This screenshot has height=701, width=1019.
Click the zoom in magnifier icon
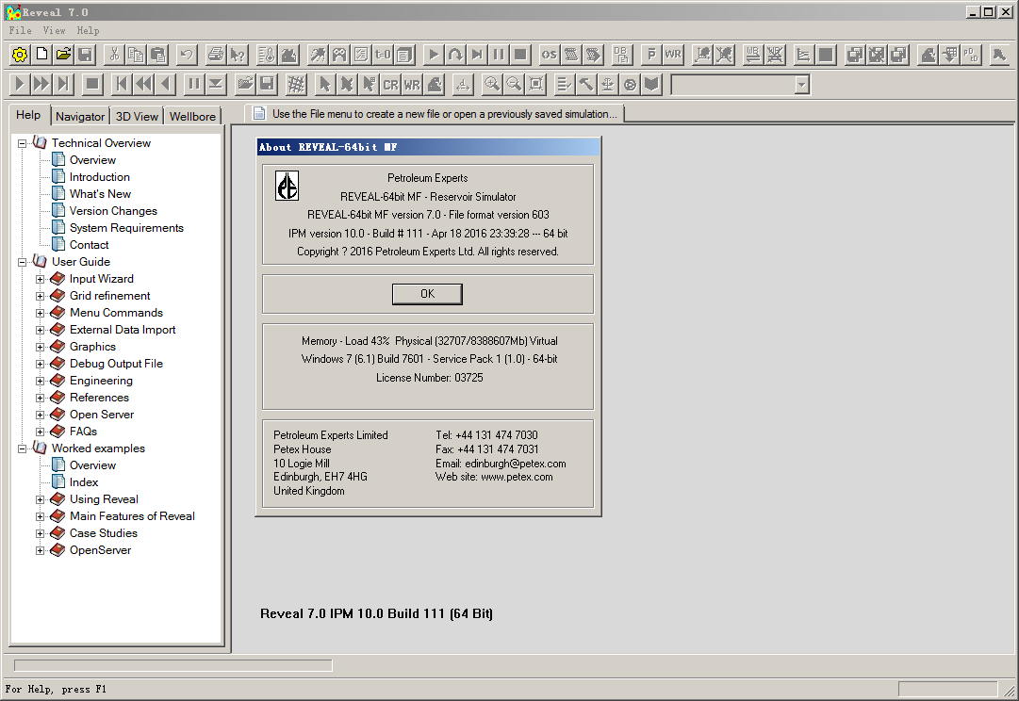coord(492,84)
